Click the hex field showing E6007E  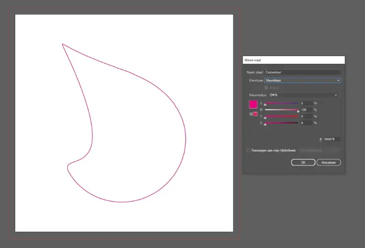click(332, 139)
